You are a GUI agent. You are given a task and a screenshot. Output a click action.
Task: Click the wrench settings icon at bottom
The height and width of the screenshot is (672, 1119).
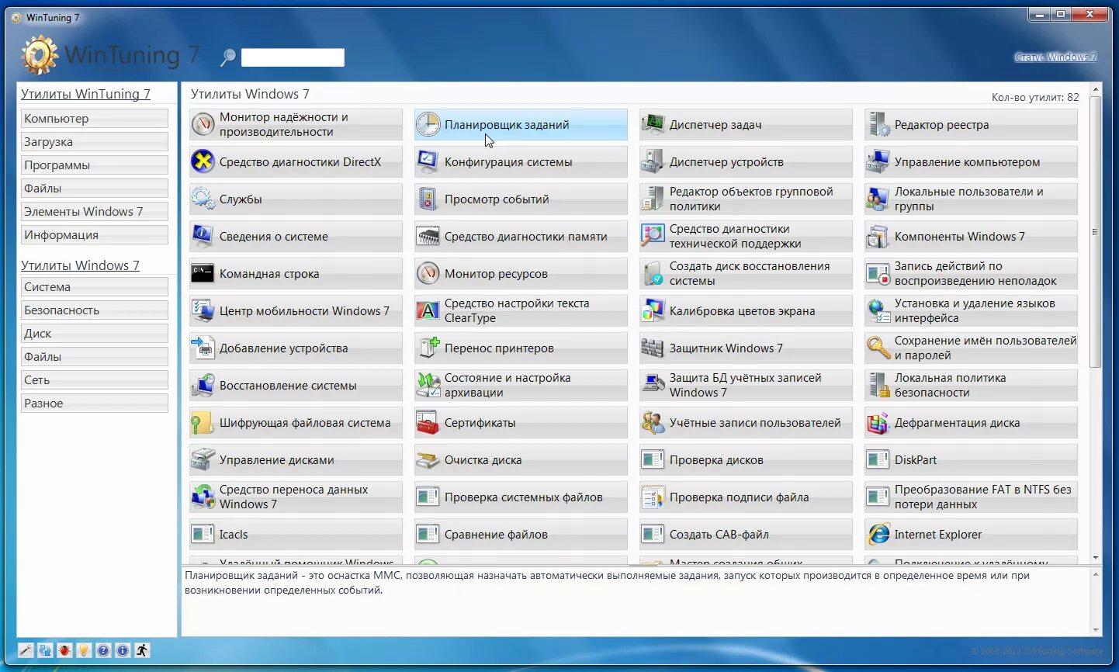tap(26, 650)
